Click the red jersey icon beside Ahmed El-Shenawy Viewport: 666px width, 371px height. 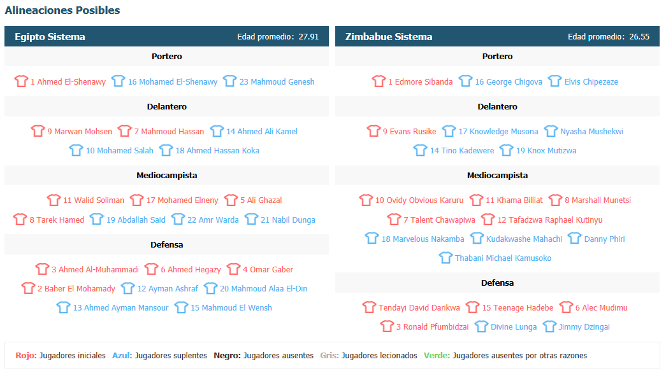pyautogui.click(x=21, y=81)
